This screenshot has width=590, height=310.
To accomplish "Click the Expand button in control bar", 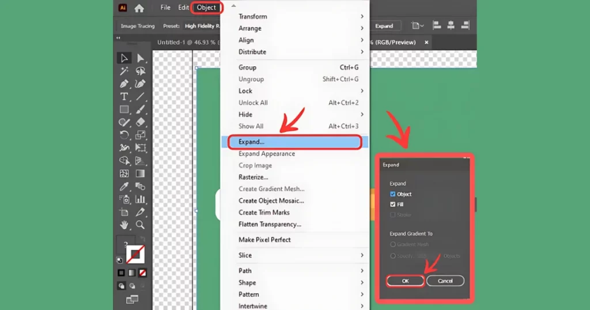I will tap(384, 26).
